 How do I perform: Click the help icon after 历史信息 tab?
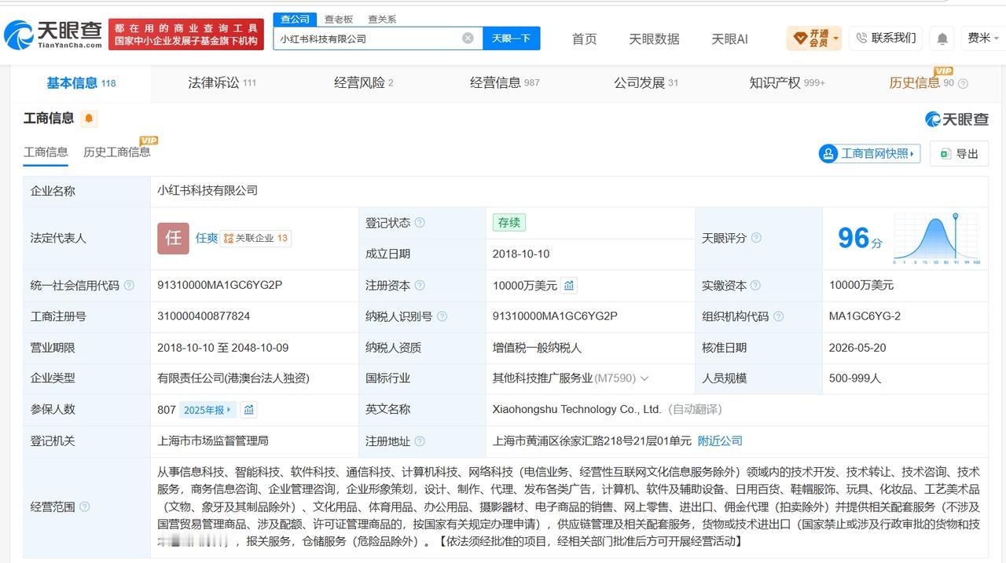tap(963, 84)
